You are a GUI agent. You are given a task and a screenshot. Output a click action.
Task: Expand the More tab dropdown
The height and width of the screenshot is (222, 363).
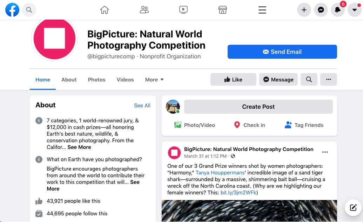tap(154, 80)
